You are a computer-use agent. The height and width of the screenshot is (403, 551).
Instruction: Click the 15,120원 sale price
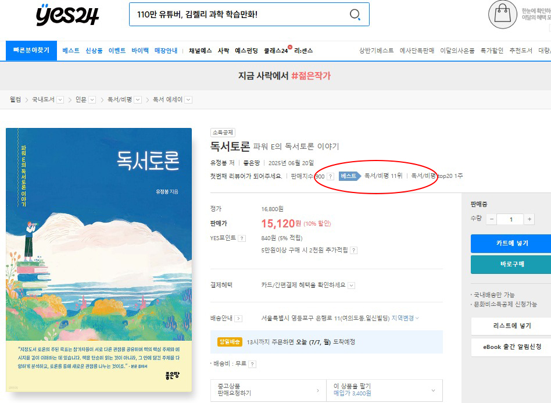click(x=281, y=224)
